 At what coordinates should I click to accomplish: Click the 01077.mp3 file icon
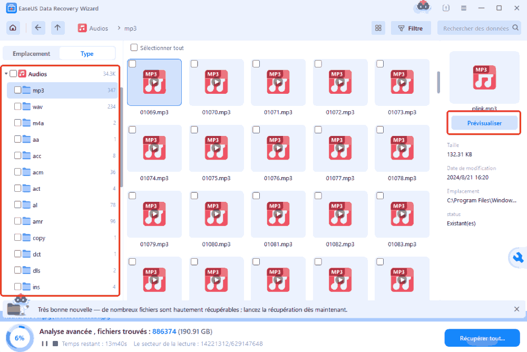tap(340, 148)
